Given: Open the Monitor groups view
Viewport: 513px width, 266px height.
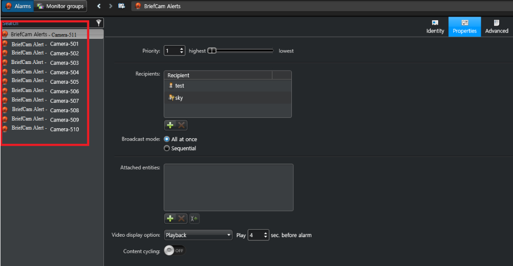Looking at the screenshot, I should coord(61,6).
